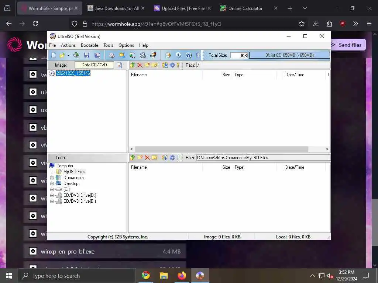Click the New Folder icon in the Local pane toolbar

coord(140,158)
